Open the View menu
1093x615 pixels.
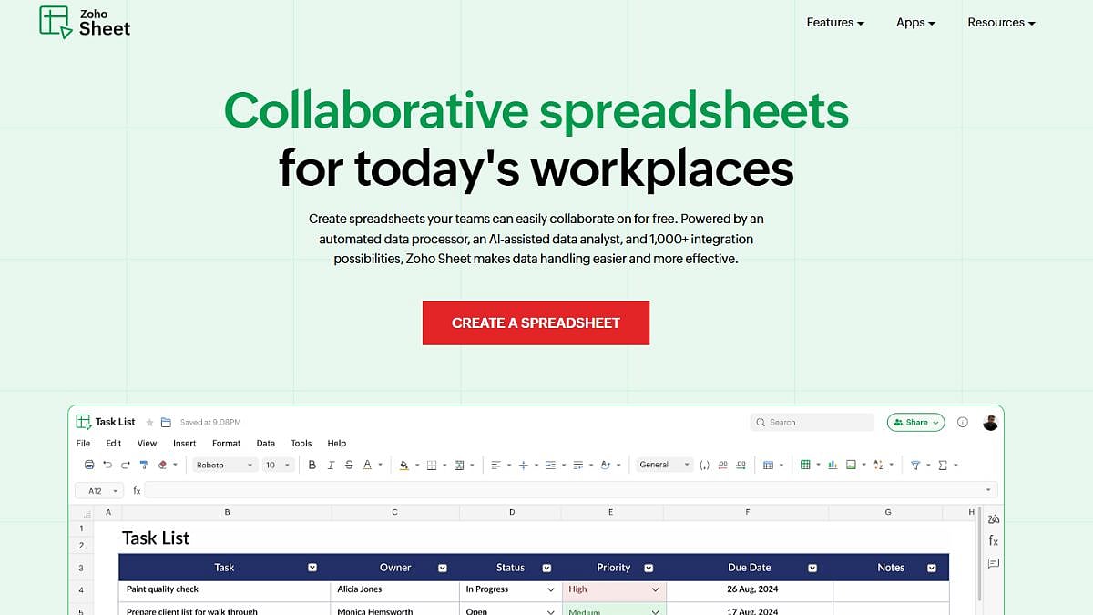[x=147, y=443]
